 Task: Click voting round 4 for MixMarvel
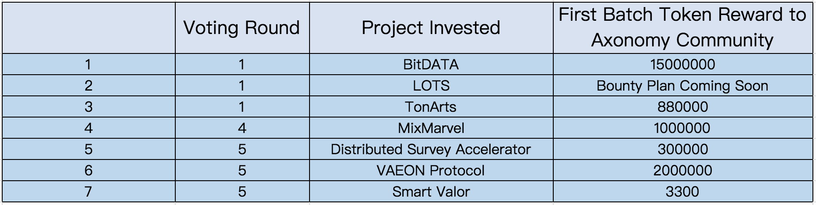tap(242, 128)
